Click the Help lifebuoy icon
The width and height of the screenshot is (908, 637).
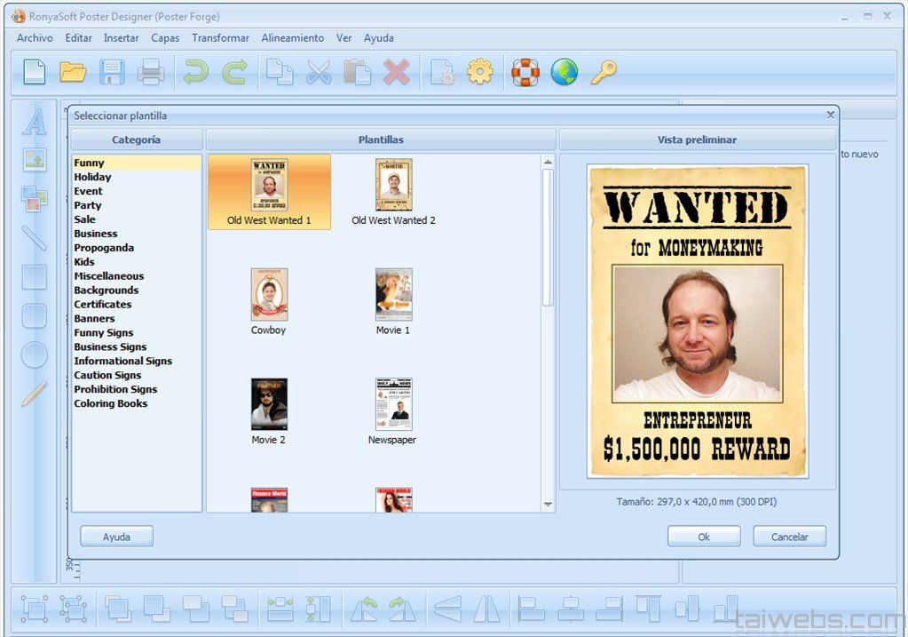(x=525, y=72)
